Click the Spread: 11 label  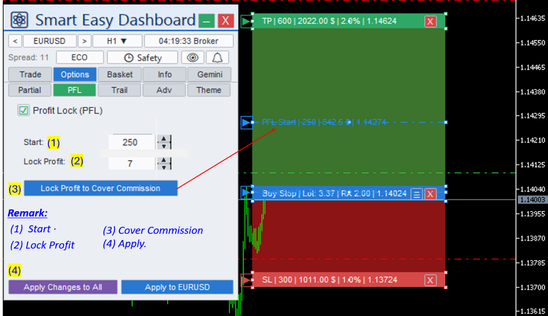click(28, 58)
